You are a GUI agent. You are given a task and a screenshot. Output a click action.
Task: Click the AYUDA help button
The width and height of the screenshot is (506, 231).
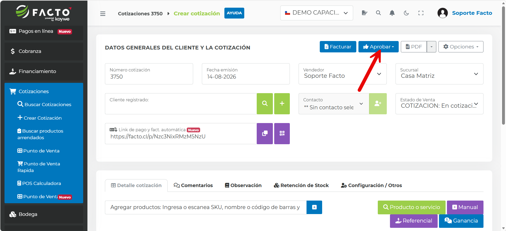(234, 13)
